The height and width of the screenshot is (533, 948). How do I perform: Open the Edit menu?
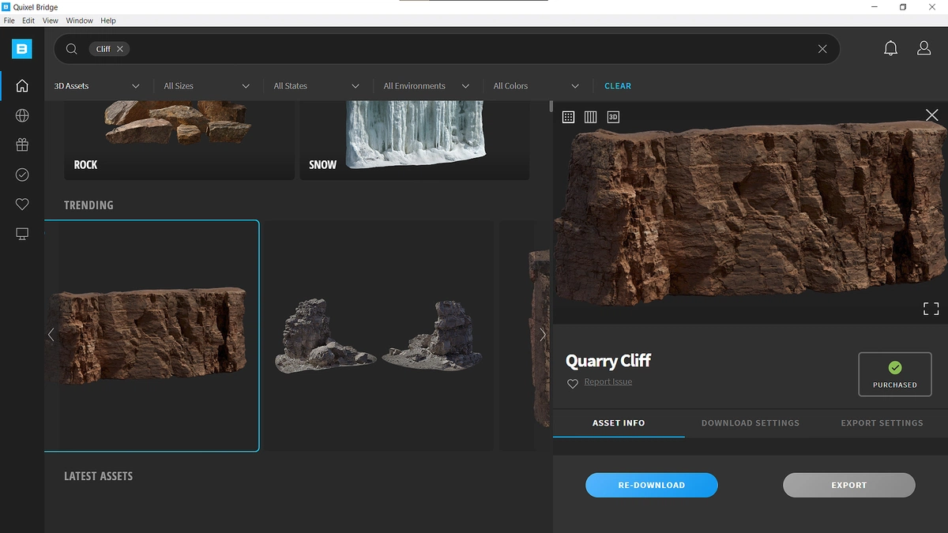pyautogui.click(x=28, y=21)
